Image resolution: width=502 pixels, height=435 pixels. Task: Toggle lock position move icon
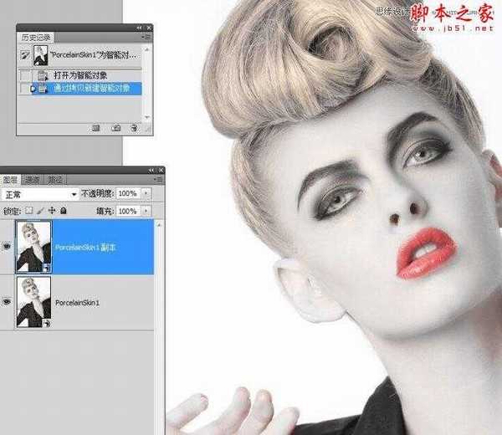(52, 211)
